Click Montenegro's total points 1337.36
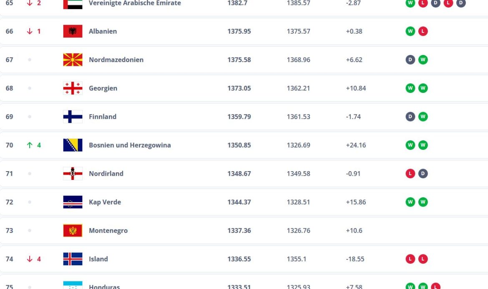Viewport: 488px width, 289px height. point(239,230)
